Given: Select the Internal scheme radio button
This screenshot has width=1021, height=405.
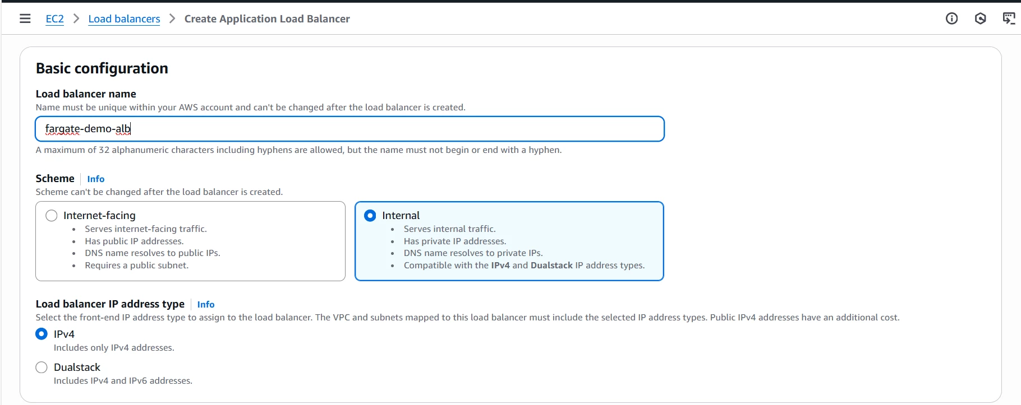Looking at the screenshot, I should pyautogui.click(x=370, y=216).
